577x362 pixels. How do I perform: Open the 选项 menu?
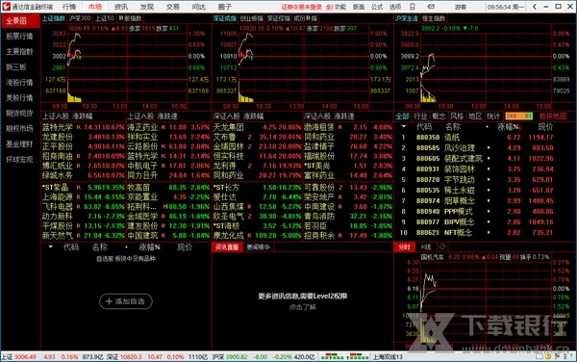[x=395, y=7]
